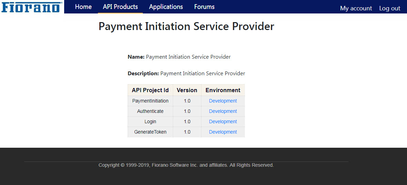Click the API Project Id column header
407x185 pixels.
(x=150, y=90)
